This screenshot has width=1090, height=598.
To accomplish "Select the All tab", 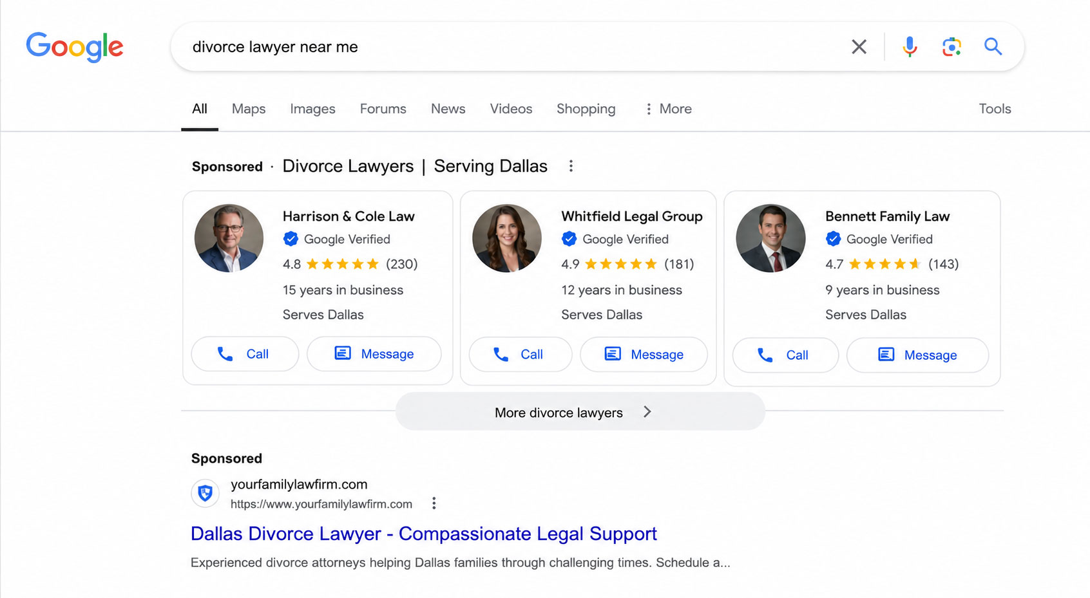I will (200, 109).
